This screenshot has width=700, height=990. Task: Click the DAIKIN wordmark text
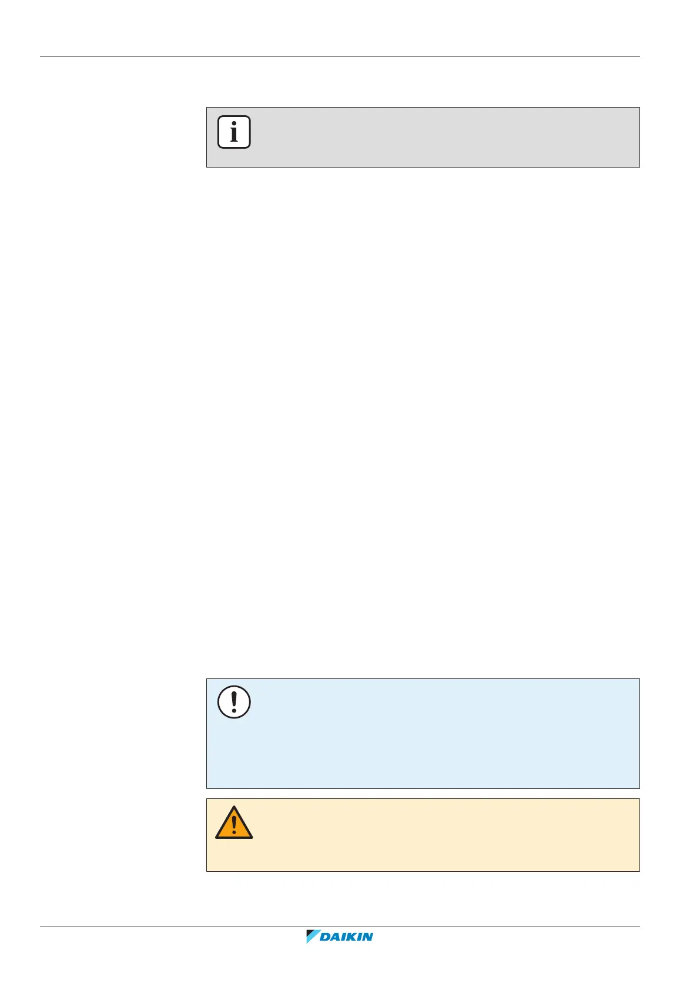click(x=346, y=937)
